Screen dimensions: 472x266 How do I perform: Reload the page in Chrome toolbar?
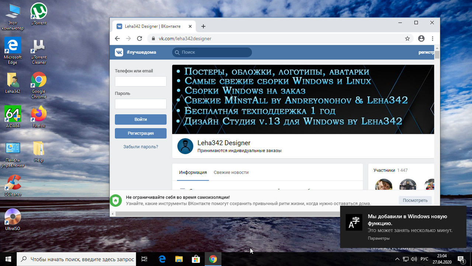tap(139, 38)
